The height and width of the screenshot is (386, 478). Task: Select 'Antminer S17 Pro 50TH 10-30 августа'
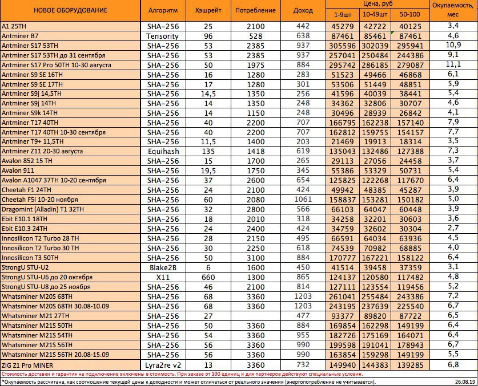(x=70, y=65)
